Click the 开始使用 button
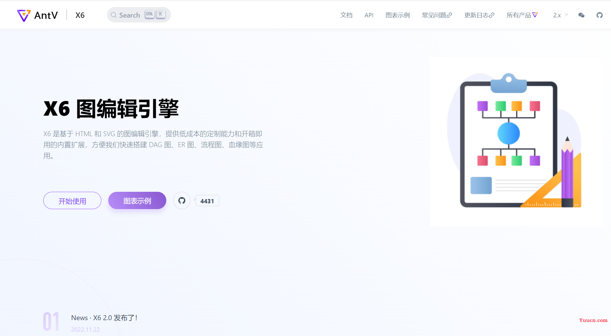The image size is (611, 336). [x=72, y=201]
